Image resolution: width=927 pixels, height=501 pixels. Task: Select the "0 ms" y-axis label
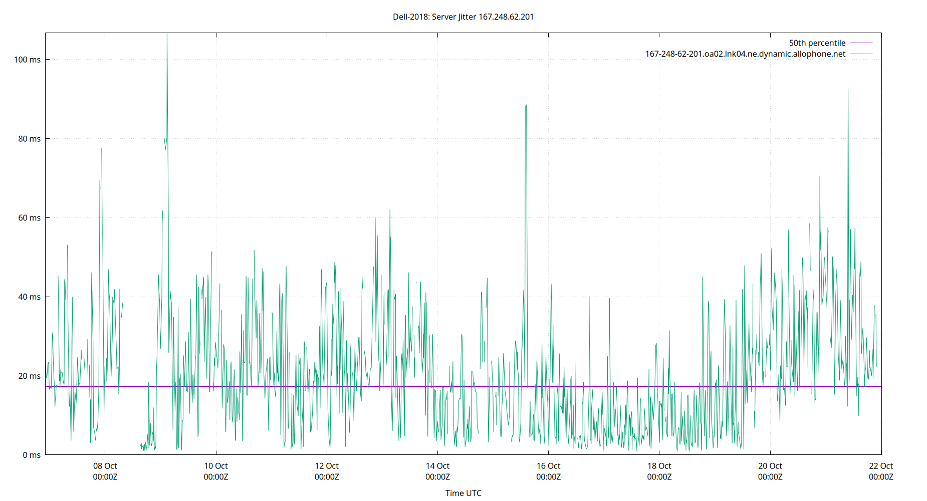(32, 455)
